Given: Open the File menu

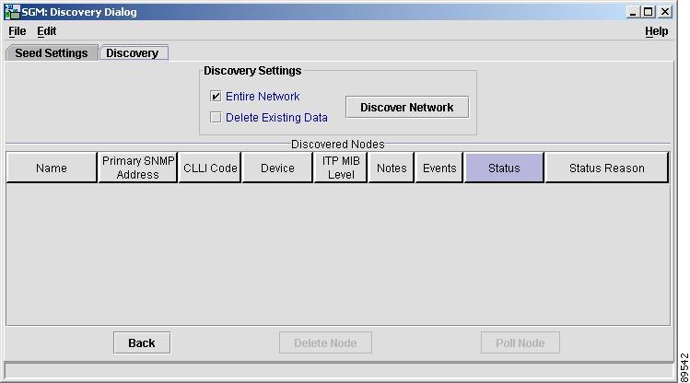Looking at the screenshot, I should tap(18, 31).
